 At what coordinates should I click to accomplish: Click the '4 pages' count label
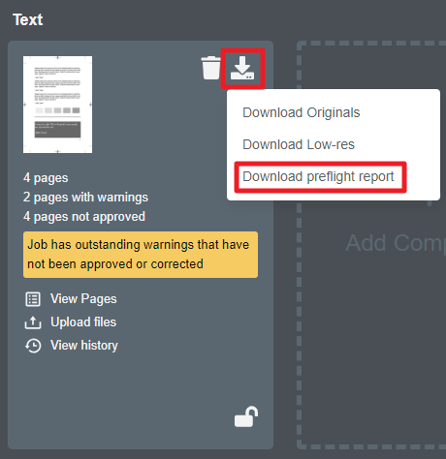pyautogui.click(x=46, y=178)
